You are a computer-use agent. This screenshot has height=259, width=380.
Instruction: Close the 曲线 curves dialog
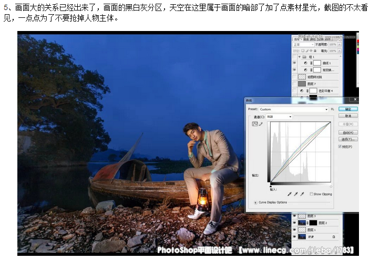pyautogui.click(x=355, y=100)
